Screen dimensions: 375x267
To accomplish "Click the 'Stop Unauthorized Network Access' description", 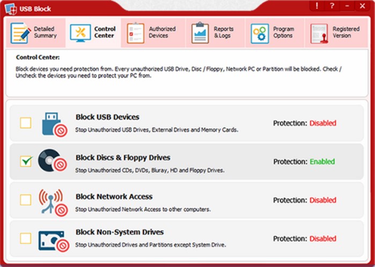I will pos(143,210).
